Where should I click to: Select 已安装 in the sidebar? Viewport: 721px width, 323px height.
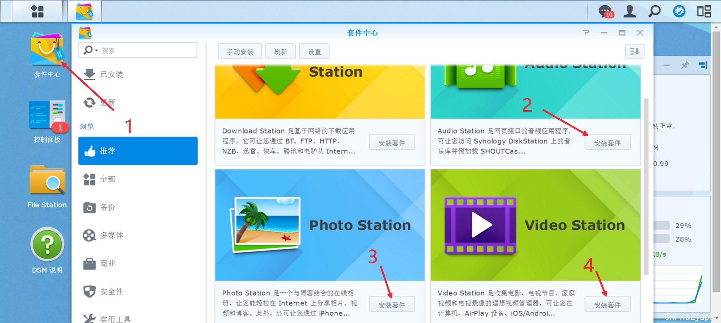point(138,74)
